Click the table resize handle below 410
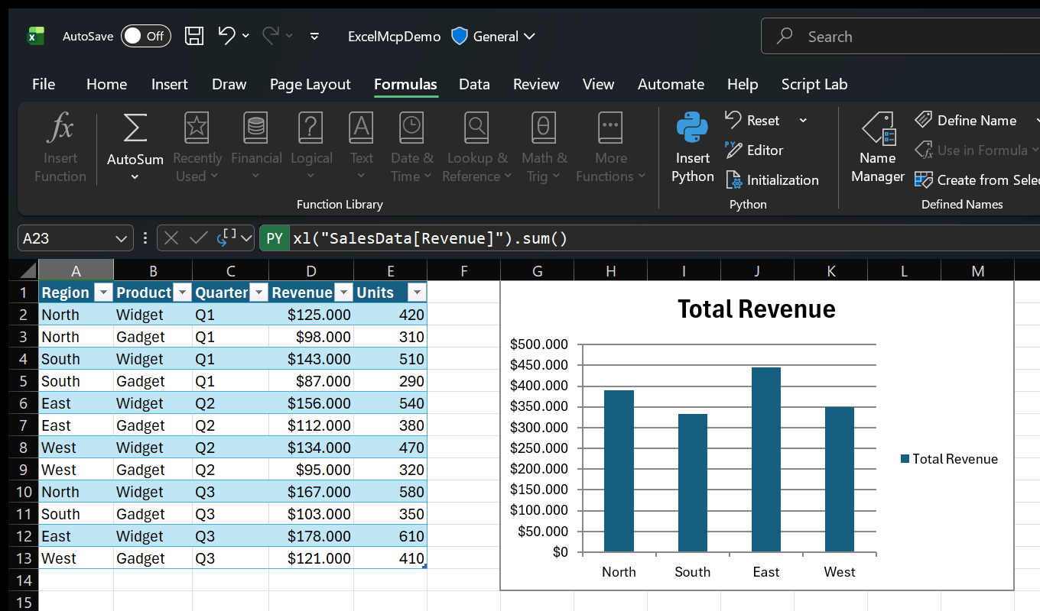Screen dimensions: 1040x611 (x=424, y=566)
